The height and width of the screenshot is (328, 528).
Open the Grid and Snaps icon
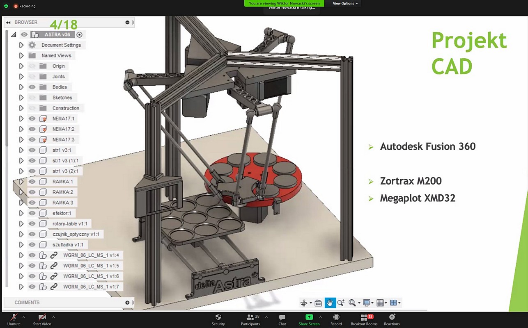tap(380, 303)
